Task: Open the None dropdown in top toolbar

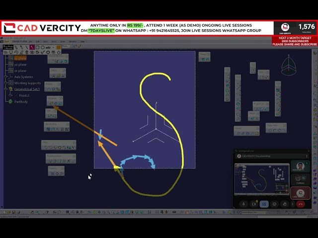Action: pos(67,46)
